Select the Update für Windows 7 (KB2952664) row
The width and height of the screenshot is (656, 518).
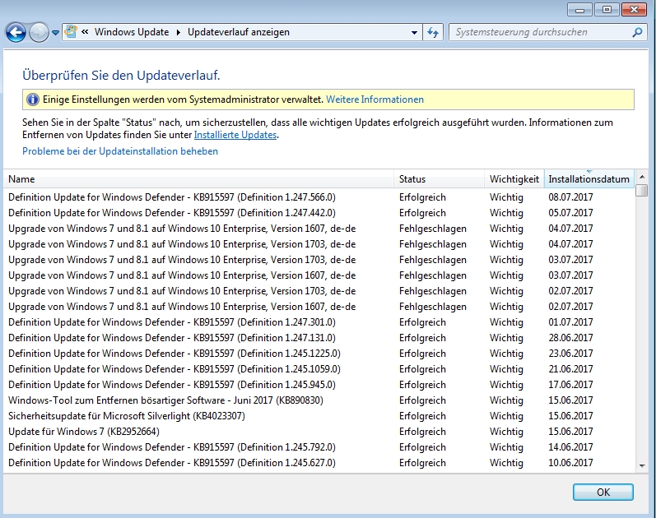click(320, 432)
